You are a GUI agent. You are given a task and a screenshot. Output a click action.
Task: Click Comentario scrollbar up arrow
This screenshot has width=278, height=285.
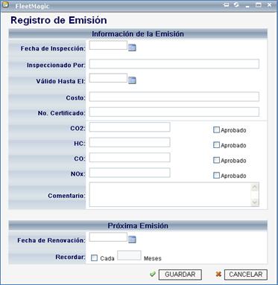255,188
